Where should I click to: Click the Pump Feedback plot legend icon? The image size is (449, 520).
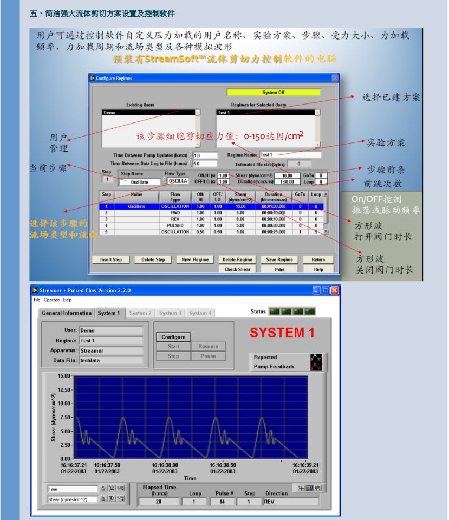(x=315, y=367)
